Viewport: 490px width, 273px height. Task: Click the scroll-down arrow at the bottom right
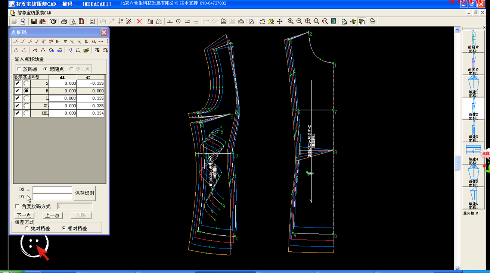pyautogui.click(x=458, y=269)
